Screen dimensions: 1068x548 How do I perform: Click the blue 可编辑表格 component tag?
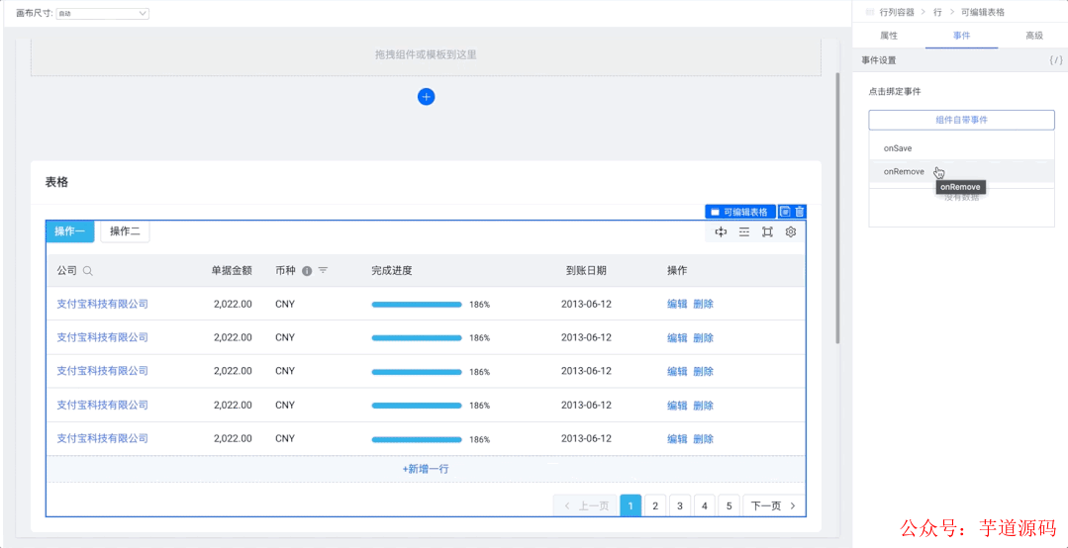pos(739,212)
